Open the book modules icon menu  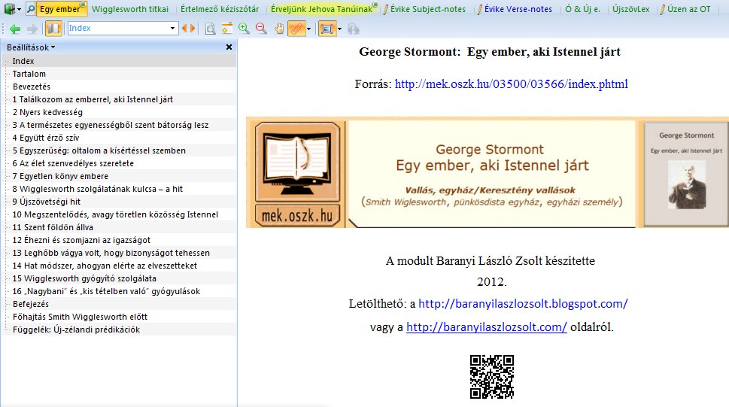11,9
